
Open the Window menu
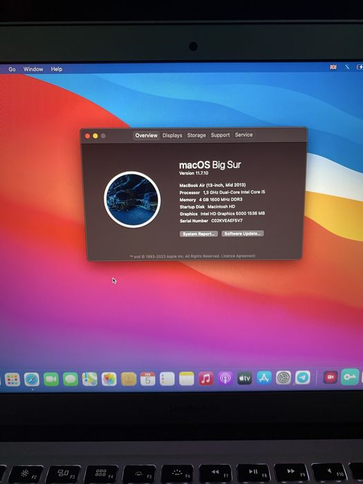(x=33, y=69)
